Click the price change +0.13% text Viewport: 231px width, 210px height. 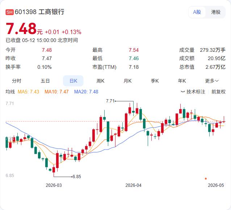coord(71,32)
